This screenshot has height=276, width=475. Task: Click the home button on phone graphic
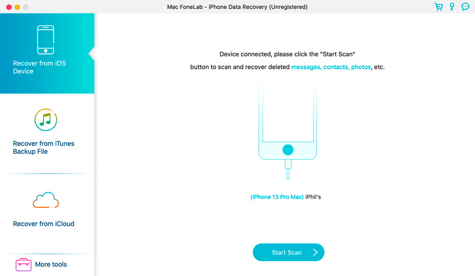tap(288, 149)
